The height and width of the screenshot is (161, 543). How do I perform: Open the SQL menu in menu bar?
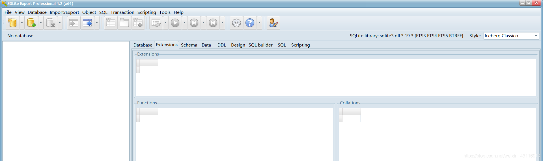click(x=103, y=12)
